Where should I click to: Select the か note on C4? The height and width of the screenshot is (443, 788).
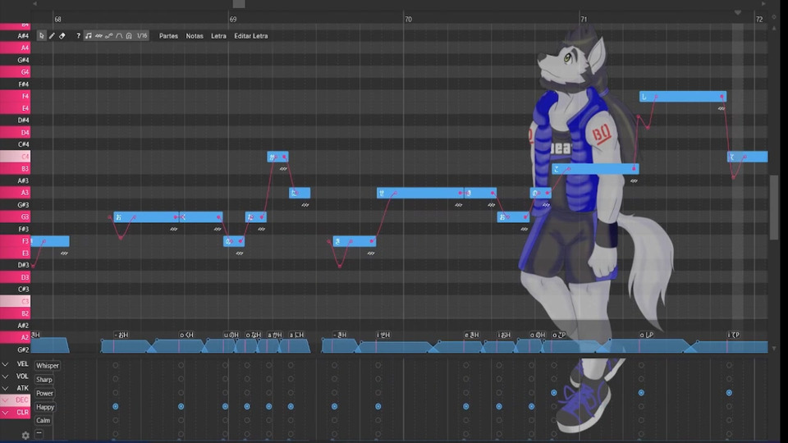coord(278,157)
